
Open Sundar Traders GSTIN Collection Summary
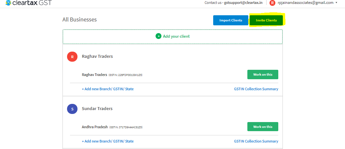click(x=256, y=141)
